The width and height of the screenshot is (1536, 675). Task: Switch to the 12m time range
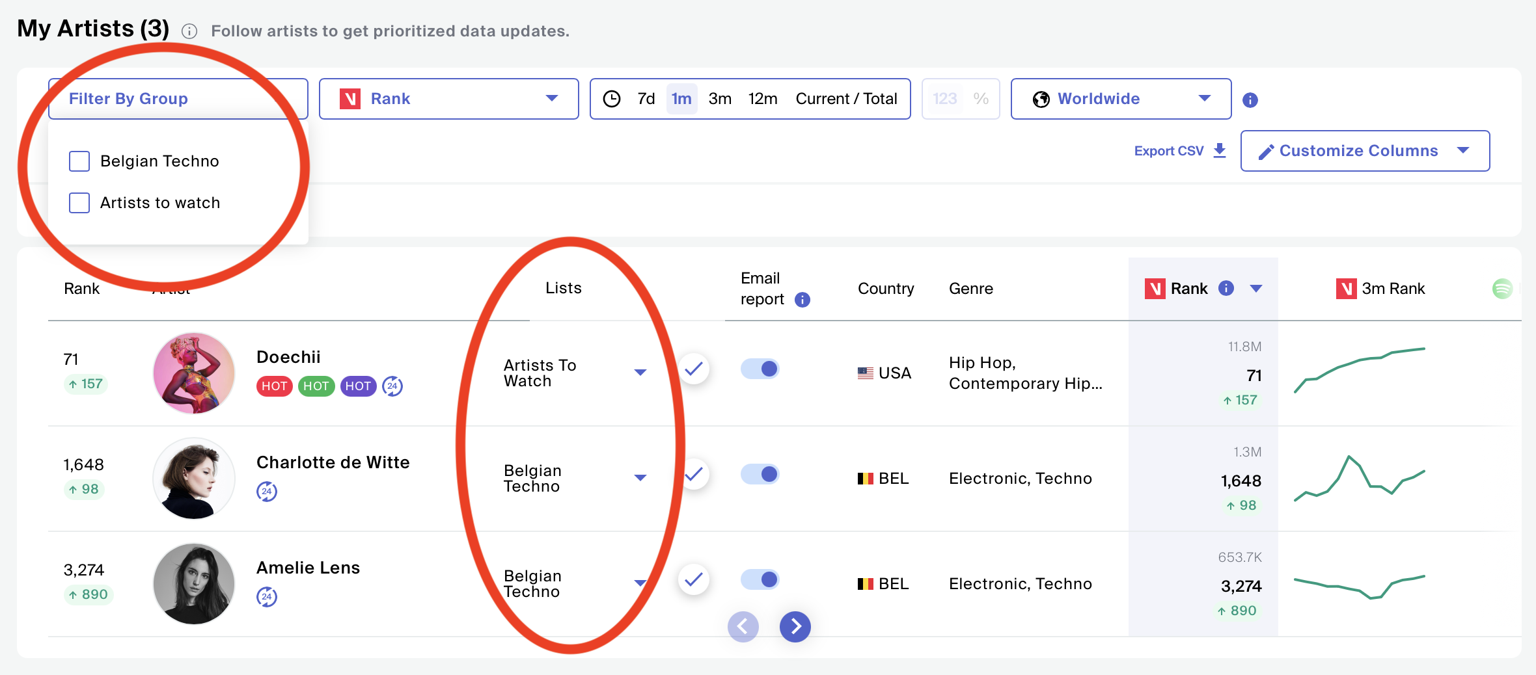click(763, 99)
